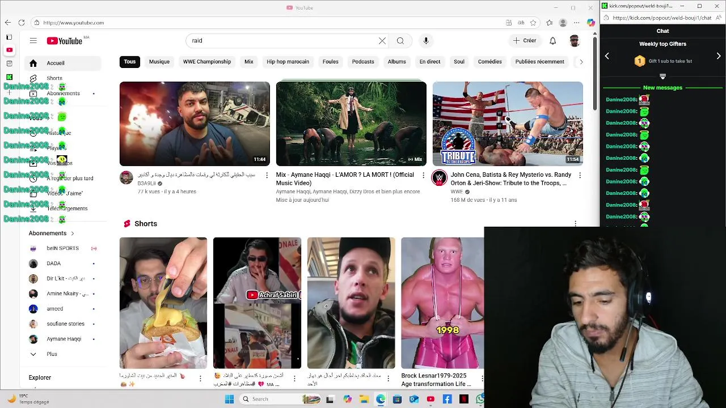Viewport: 726px width, 408px height.
Task: Open options menu for B3A9Lii video
Action: point(267,176)
